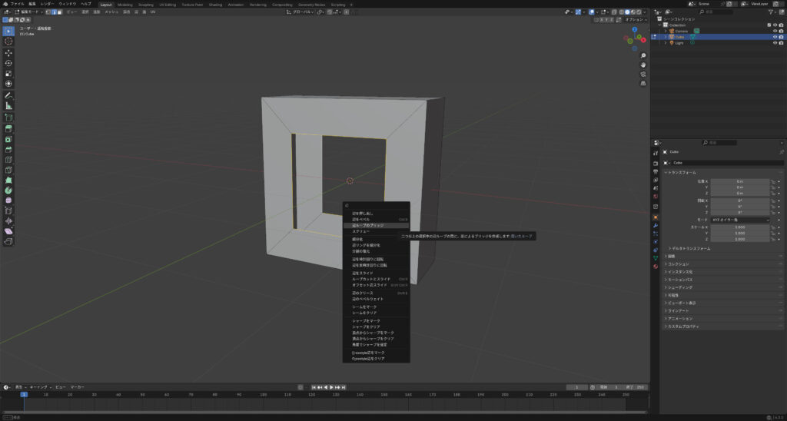Image resolution: width=787 pixels, height=421 pixels.
Task: Select the Edge Slide tool
Action: (8, 210)
